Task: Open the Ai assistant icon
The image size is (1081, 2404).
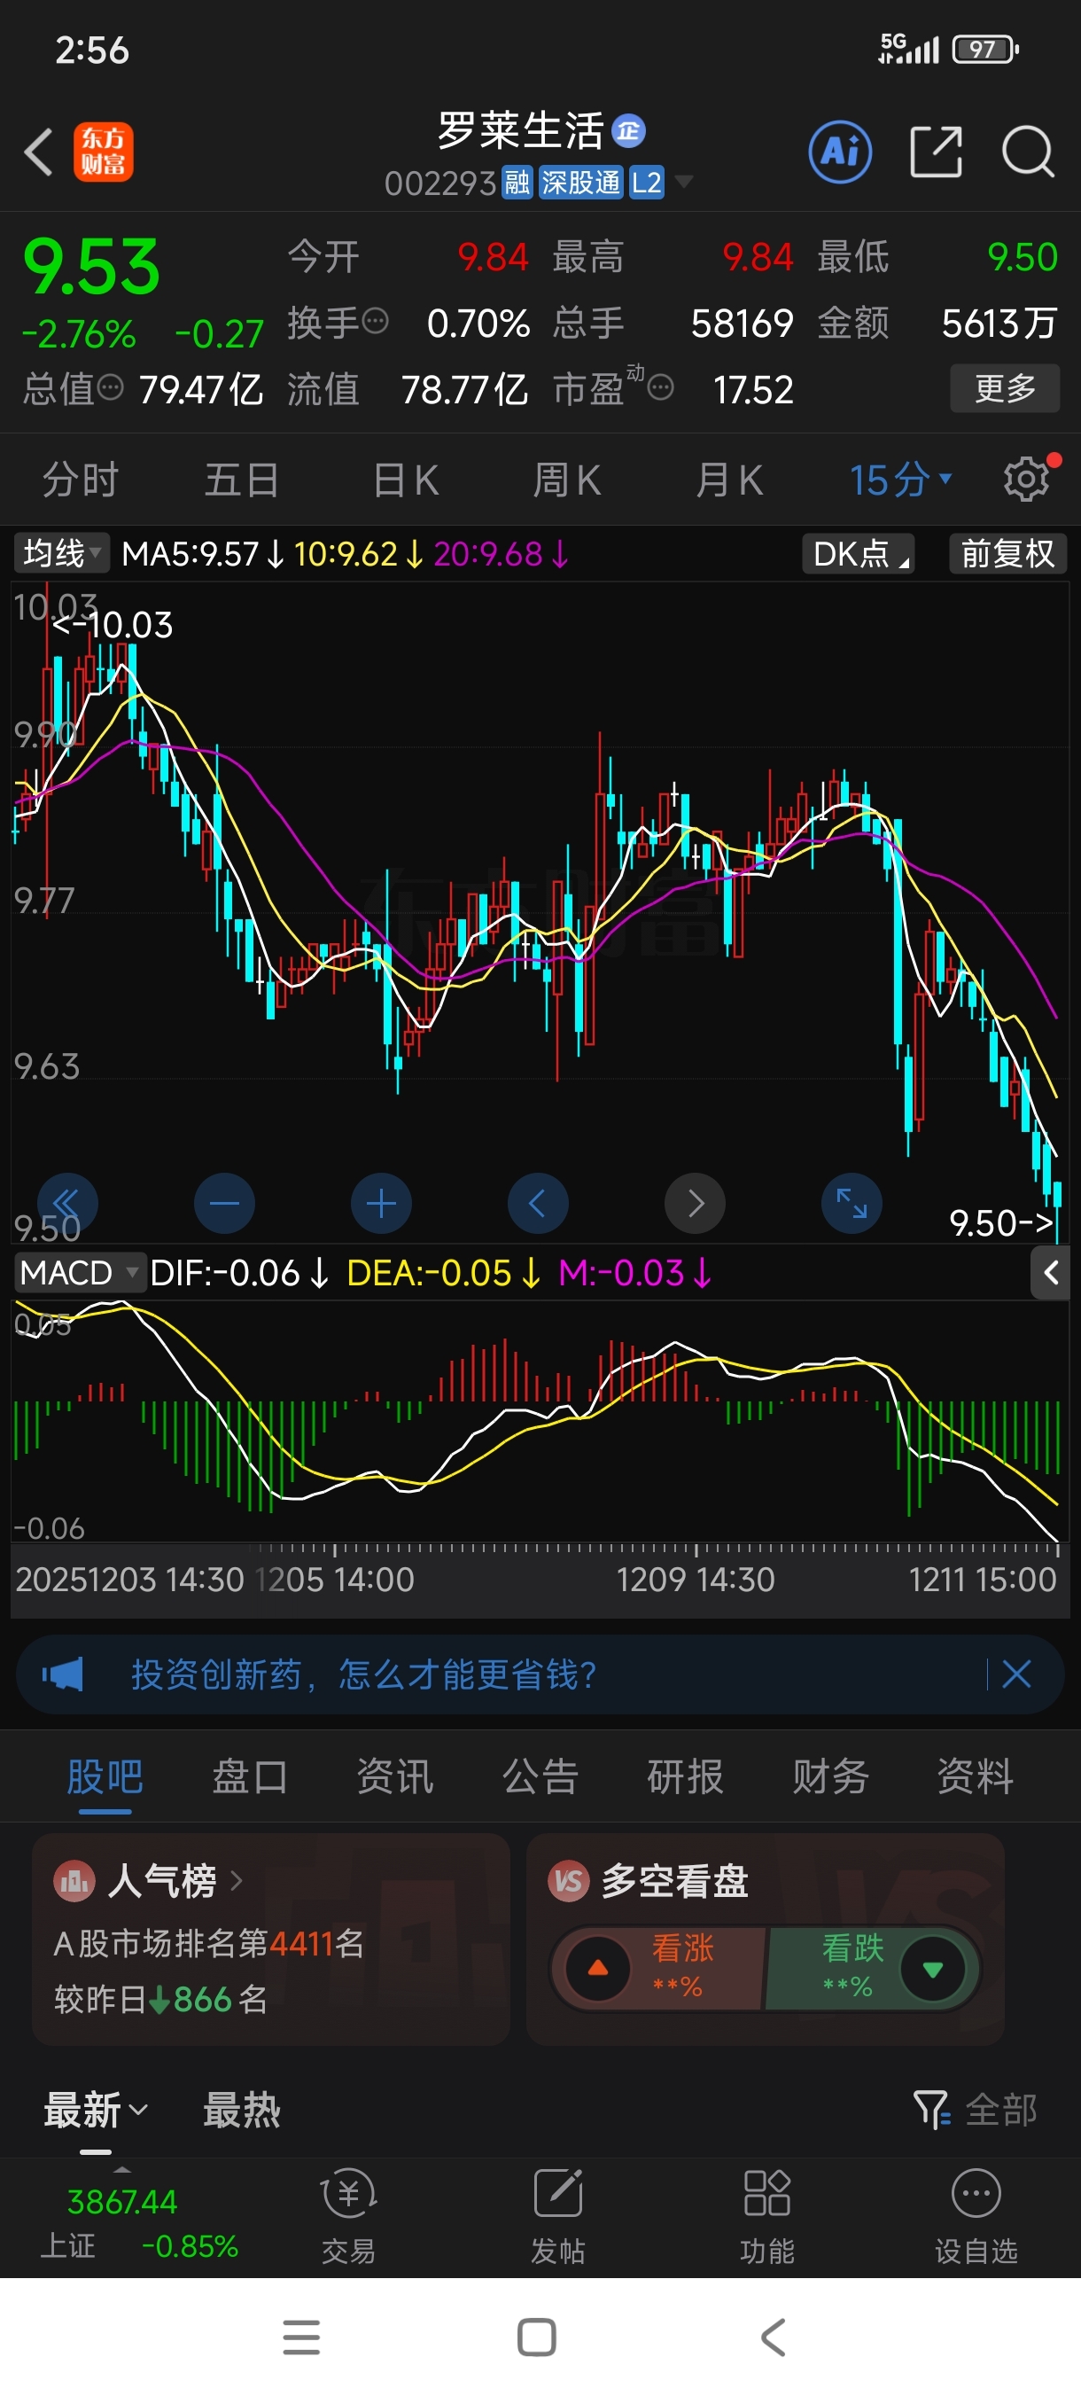Action: [840, 152]
